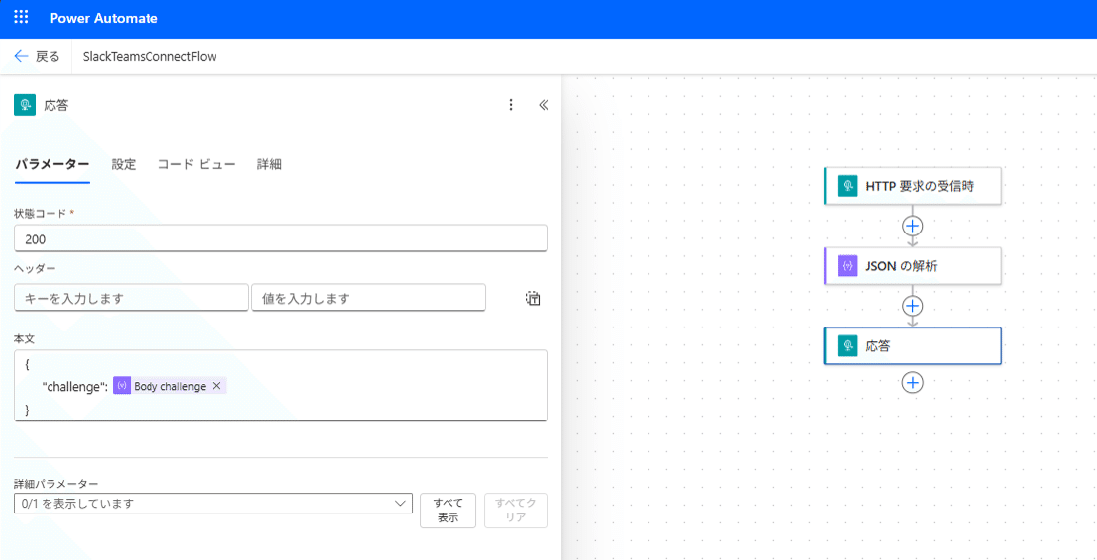
Task: Click the キーを入力します header key field
Action: [x=131, y=298]
